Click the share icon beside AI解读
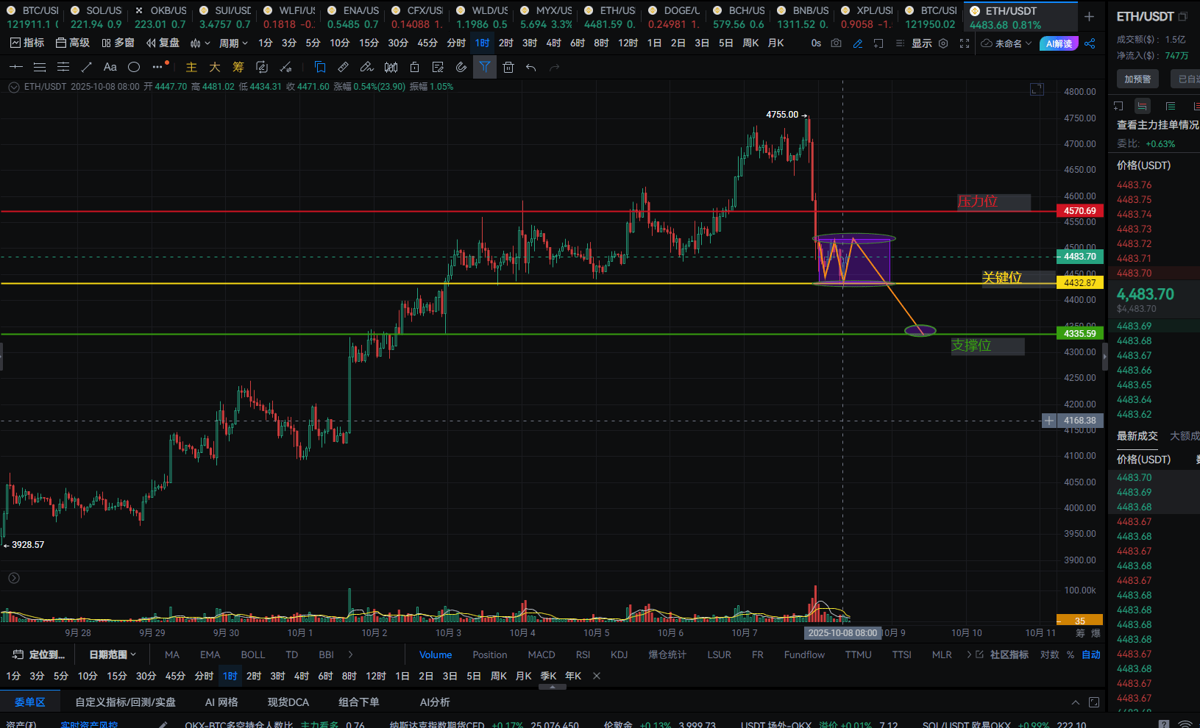Viewport: 1200px width, 728px height. point(1090,43)
